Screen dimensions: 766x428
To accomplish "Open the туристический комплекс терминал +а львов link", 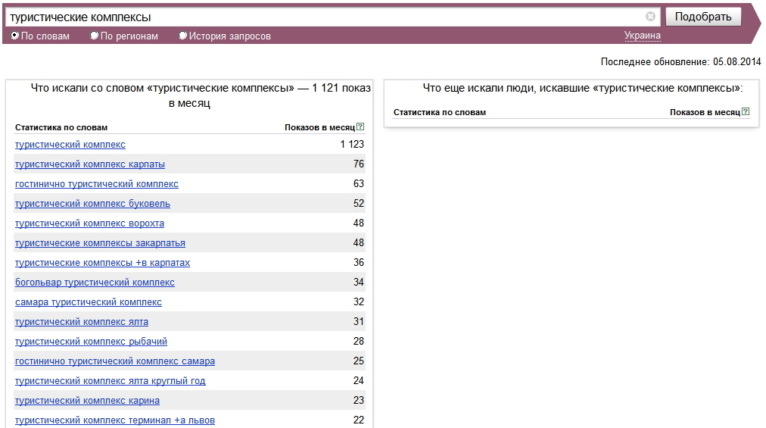I will (115, 420).
